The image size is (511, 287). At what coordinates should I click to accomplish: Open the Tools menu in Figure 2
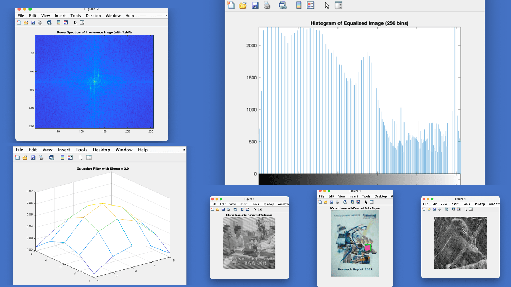[x=76, y=16]
